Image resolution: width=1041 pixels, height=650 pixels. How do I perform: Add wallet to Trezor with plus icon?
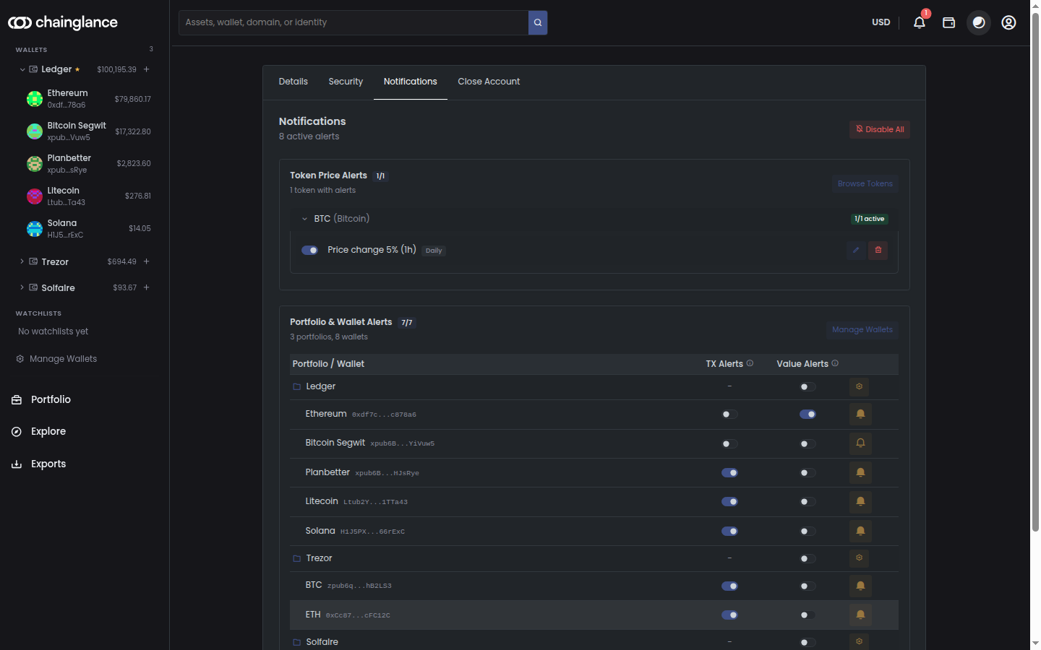147,261
